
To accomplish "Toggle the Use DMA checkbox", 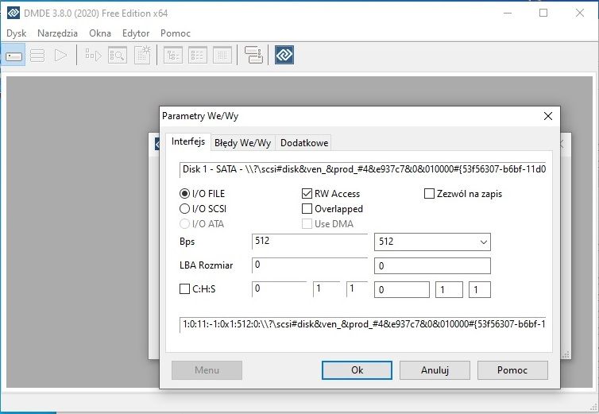I will 307,223.
